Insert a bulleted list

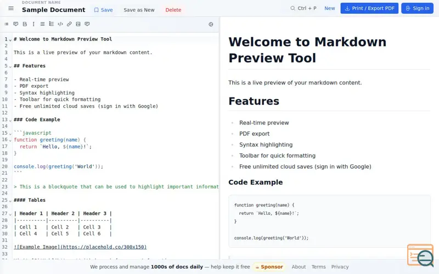pos(42,24)
